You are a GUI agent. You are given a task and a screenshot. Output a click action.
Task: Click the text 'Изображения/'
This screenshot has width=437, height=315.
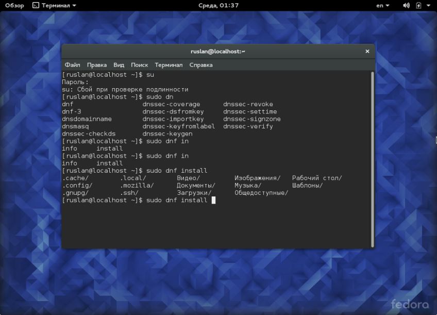click(258, 178)
